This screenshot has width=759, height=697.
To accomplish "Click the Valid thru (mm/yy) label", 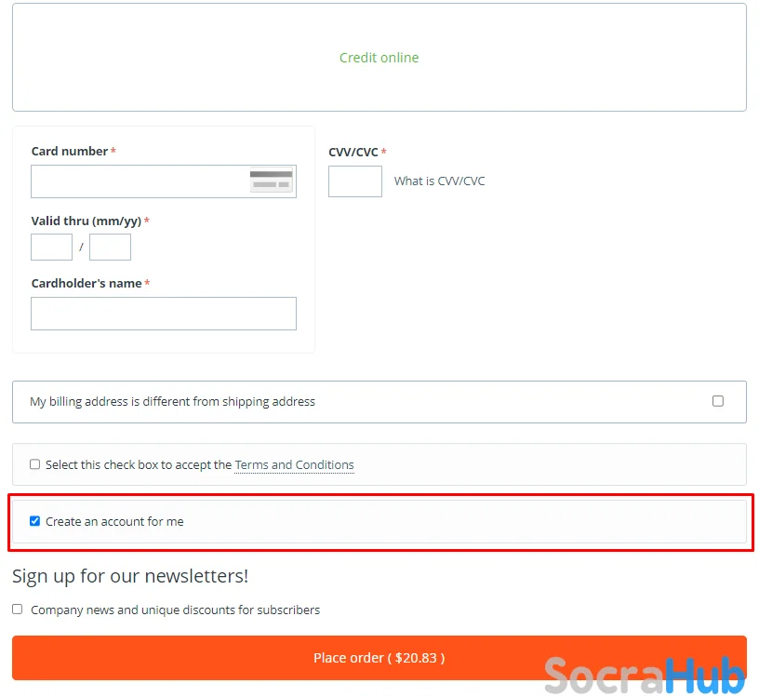I will (x=87, y=221).
